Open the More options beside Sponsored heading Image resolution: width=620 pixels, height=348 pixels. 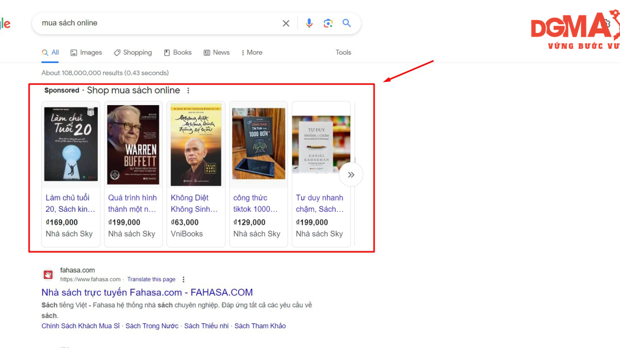[188, 91]
